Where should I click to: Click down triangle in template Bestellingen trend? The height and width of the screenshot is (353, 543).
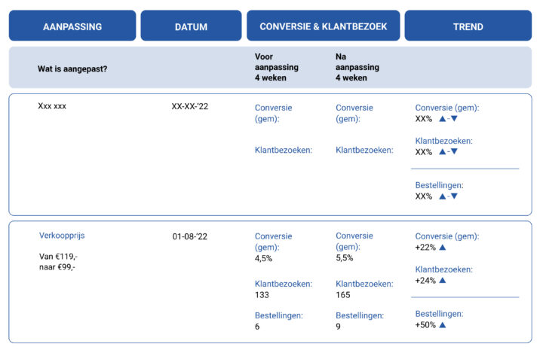pyautogui.click(x=454, y=196)
